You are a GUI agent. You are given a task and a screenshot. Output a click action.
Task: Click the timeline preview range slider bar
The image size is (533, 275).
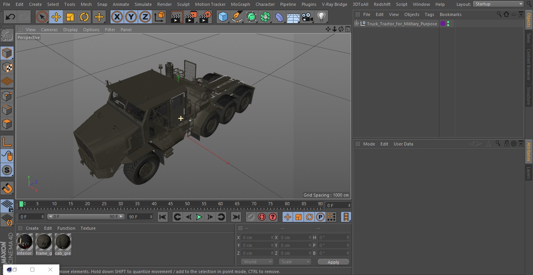click(86, 216)
